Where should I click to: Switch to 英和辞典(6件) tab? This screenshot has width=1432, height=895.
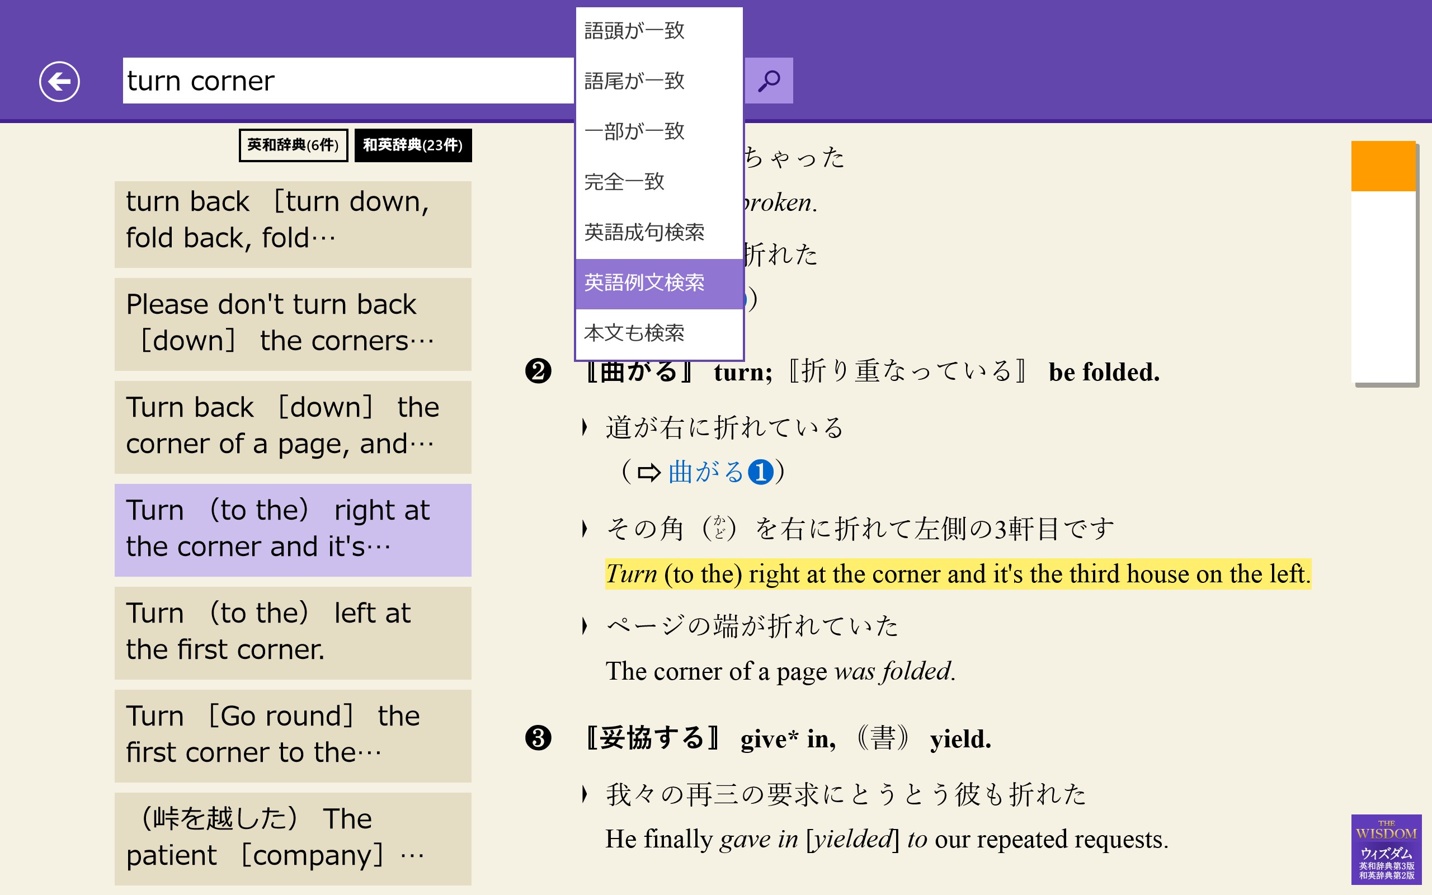293,145
